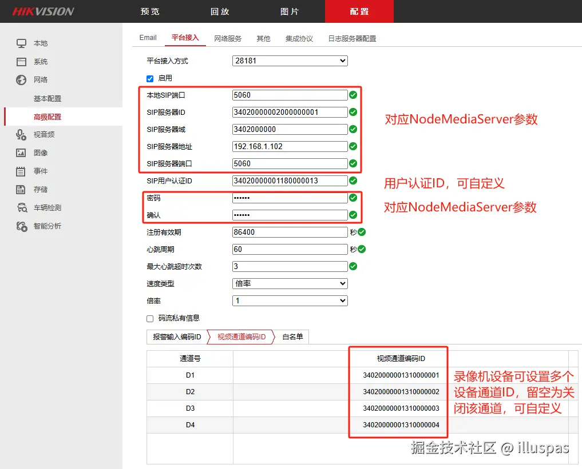Switch to the 网络服务 tab
The width and height of the screenshot is (582, 469).
point(228,38)
